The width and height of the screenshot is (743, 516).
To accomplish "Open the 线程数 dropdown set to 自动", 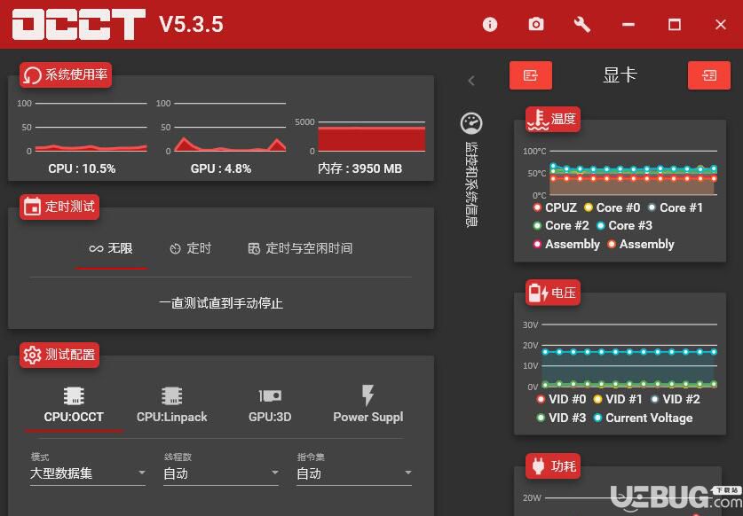I will 221,473.
